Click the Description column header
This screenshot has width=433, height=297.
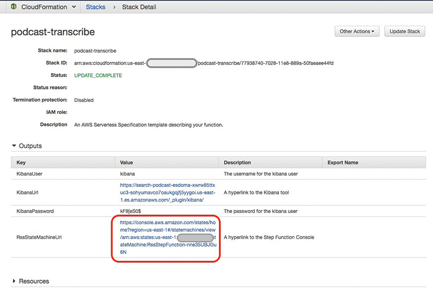pyautogui.click(x=270, y=163)
